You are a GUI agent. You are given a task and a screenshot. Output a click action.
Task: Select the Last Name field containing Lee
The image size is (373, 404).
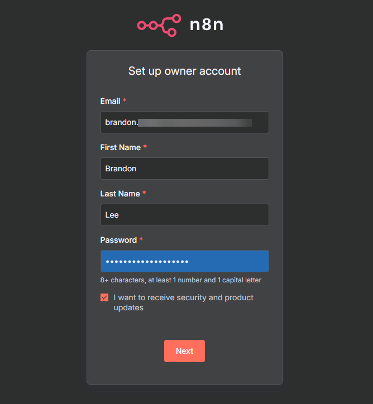click(x=184, y=215)
